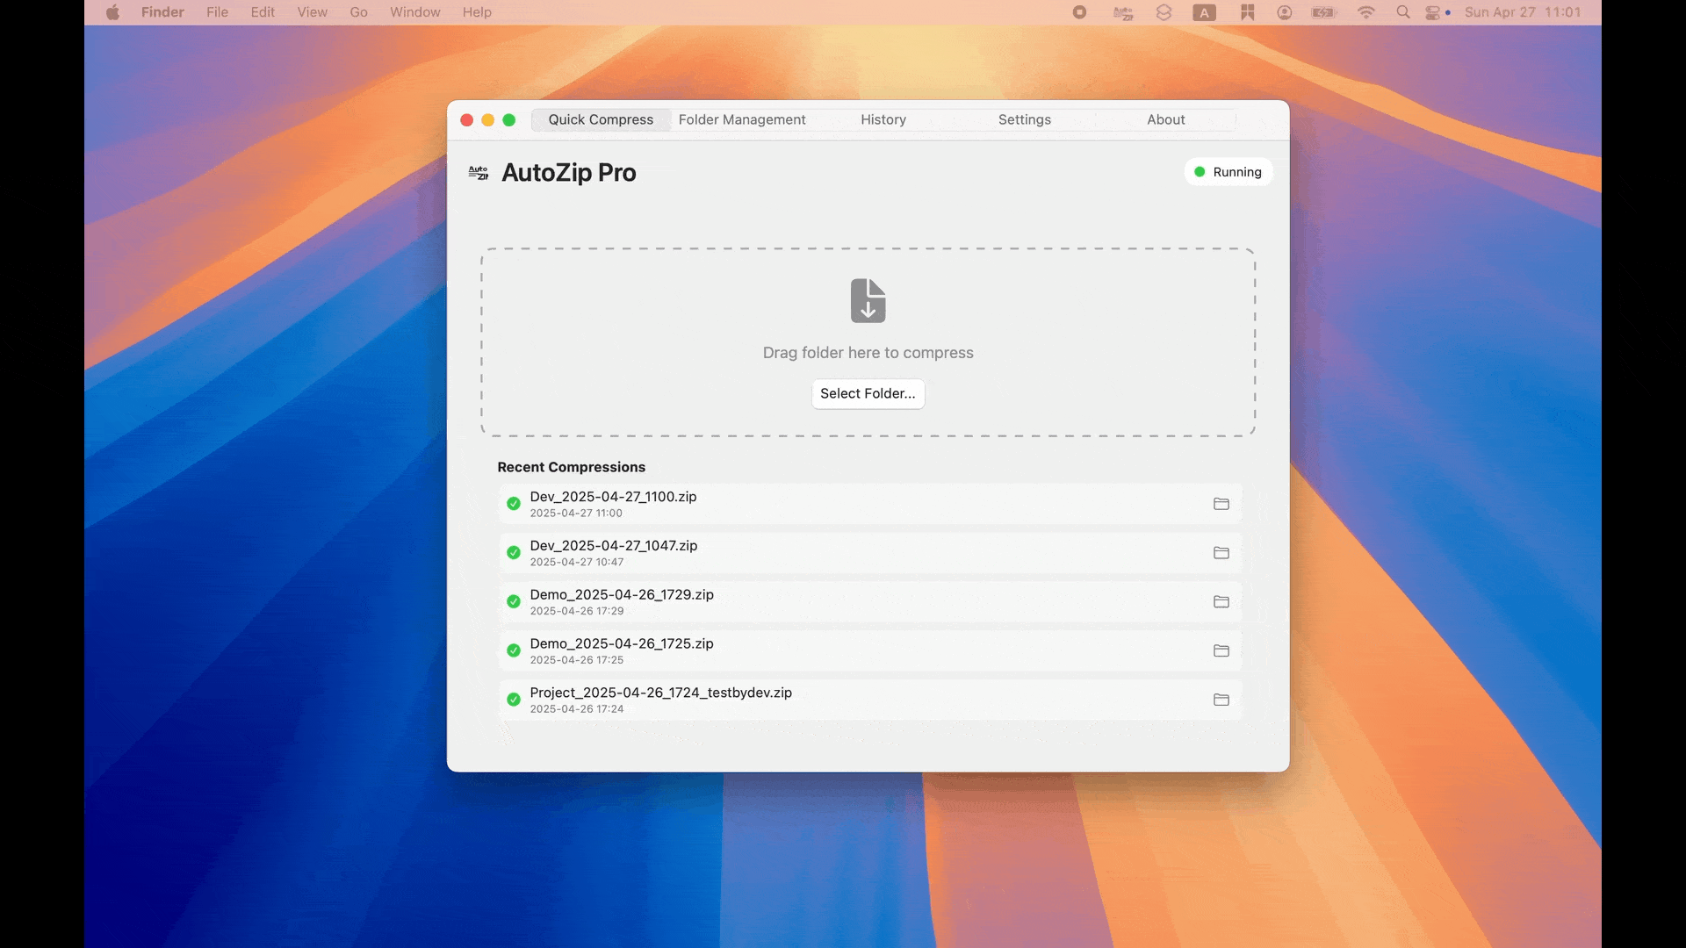Click the timestamp 2025-04-27 11:00
Viewport: 1686px width, 948px height.
pyautogui.click(x=576, y=513)
